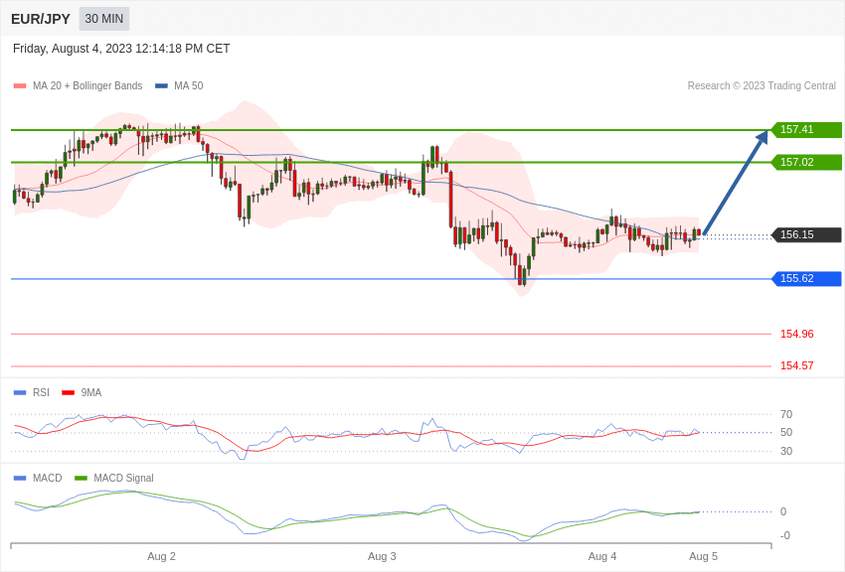Click the blue RSI legend swatch
Image resolution: width=845 pixels, height=572 pixels.
click(x=20, y=393)
